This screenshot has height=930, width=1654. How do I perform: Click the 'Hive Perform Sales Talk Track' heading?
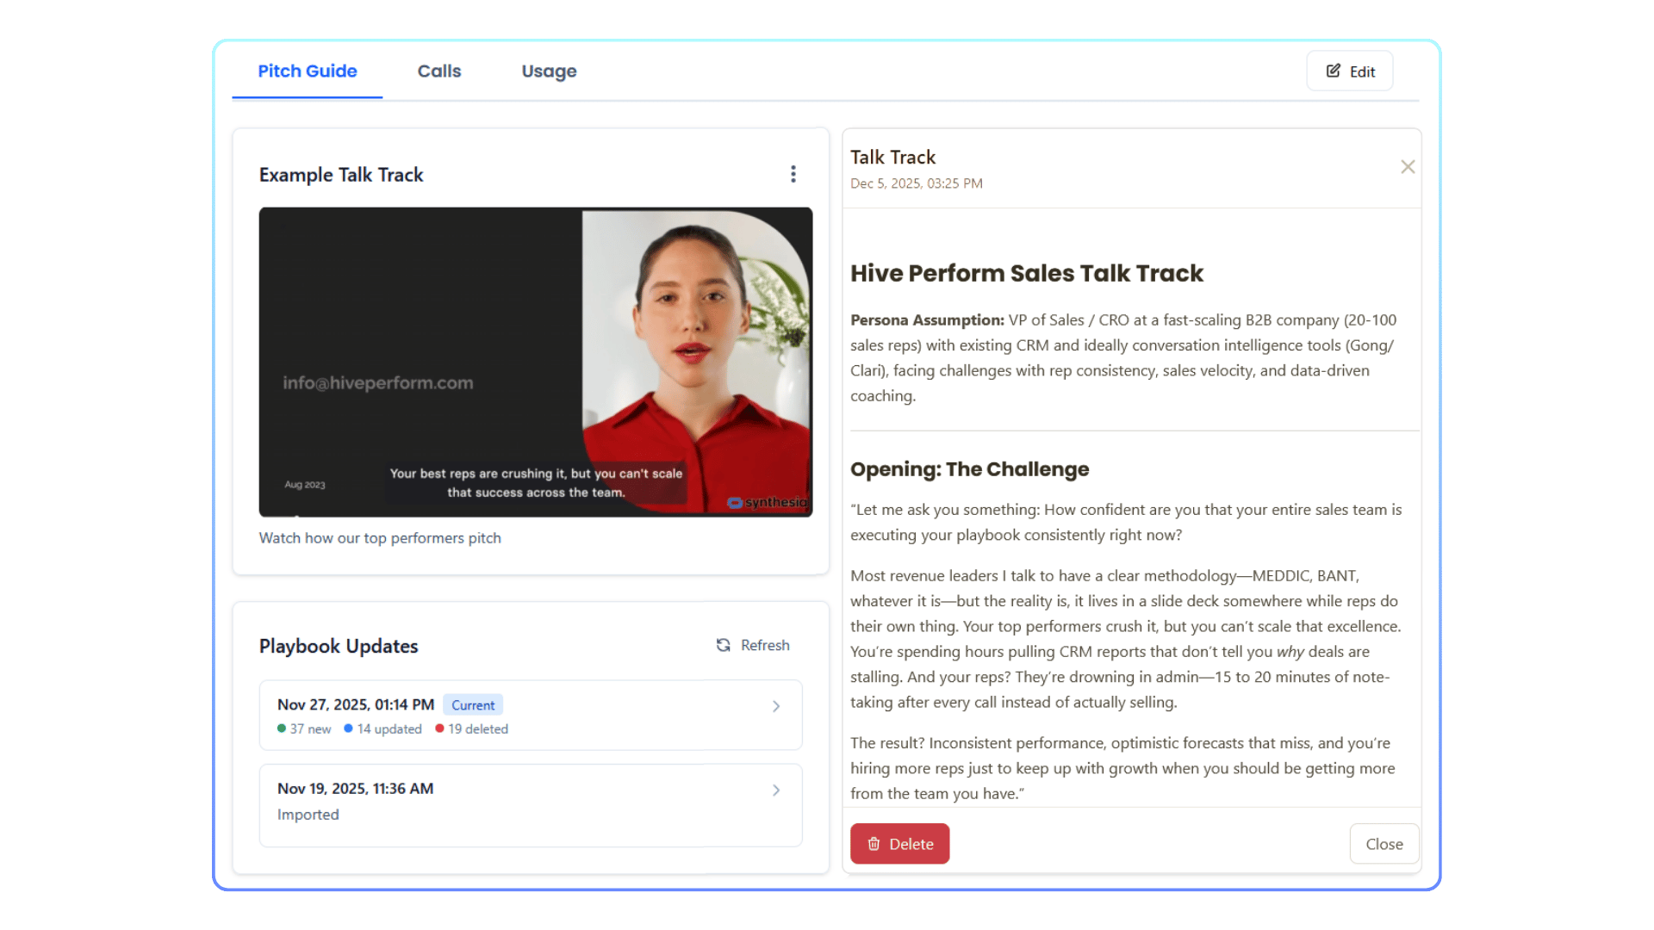[x=1027, y=273]
